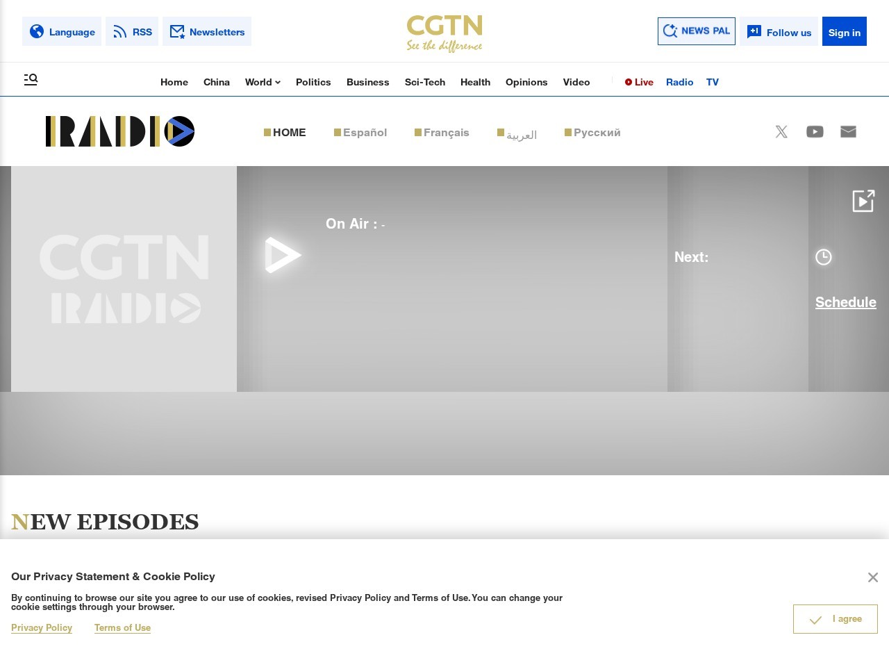This screenshot has width=889, height=667.
Task: Open the search menu icon
Action: point(31,80)
